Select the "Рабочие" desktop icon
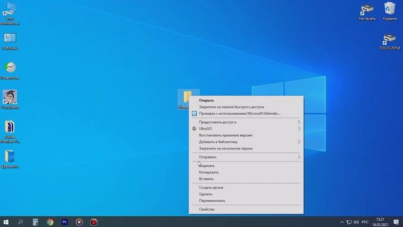 click(x=10, y=41)
